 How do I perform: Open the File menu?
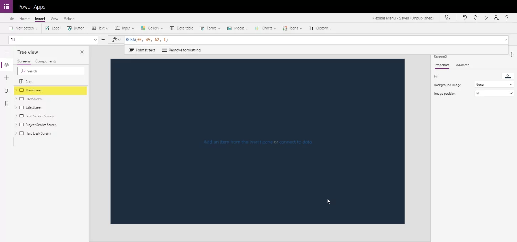(x=11, y=19)
